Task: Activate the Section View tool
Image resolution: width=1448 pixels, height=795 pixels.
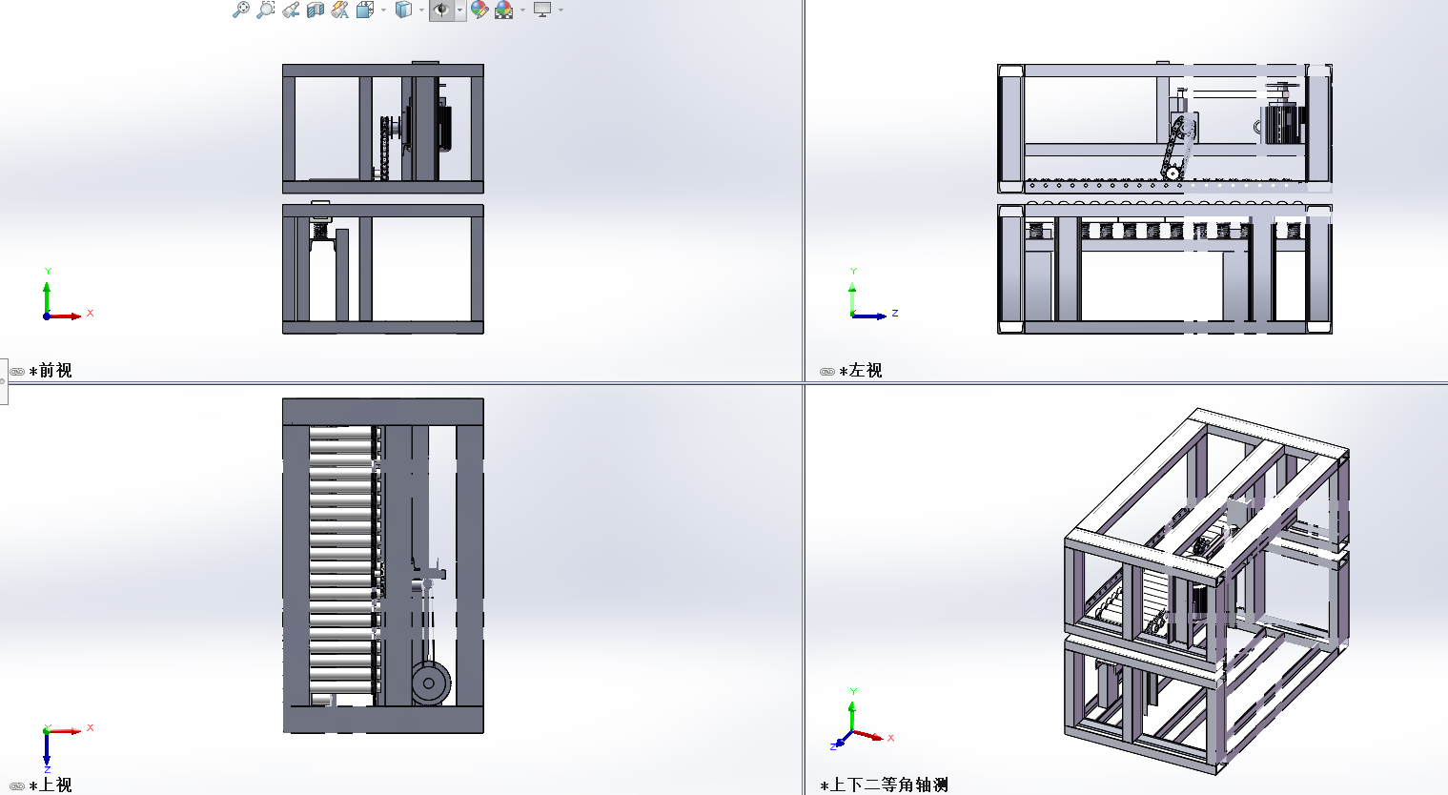Action: tap(316, 10)
